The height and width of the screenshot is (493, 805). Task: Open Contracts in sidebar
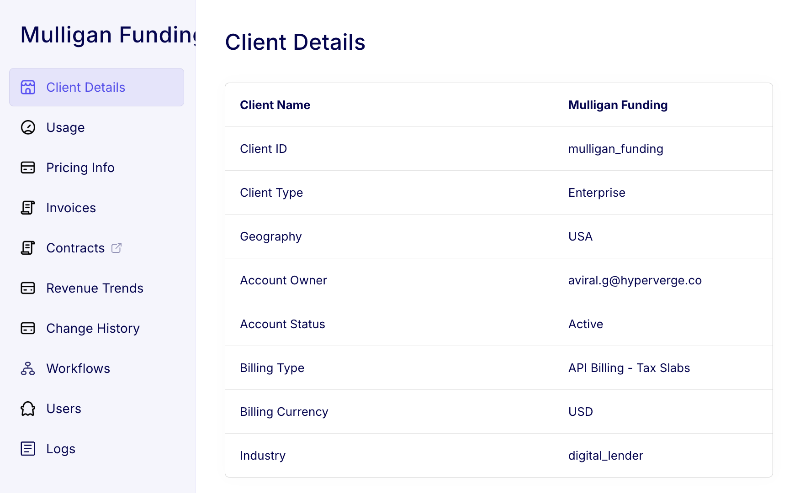point(75,248)
